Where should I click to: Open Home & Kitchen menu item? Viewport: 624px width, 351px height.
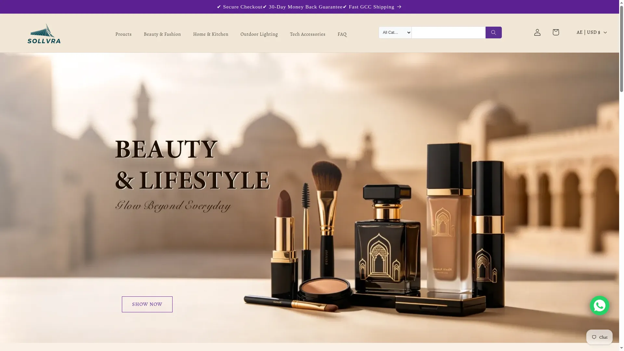[x=211, y=34]
